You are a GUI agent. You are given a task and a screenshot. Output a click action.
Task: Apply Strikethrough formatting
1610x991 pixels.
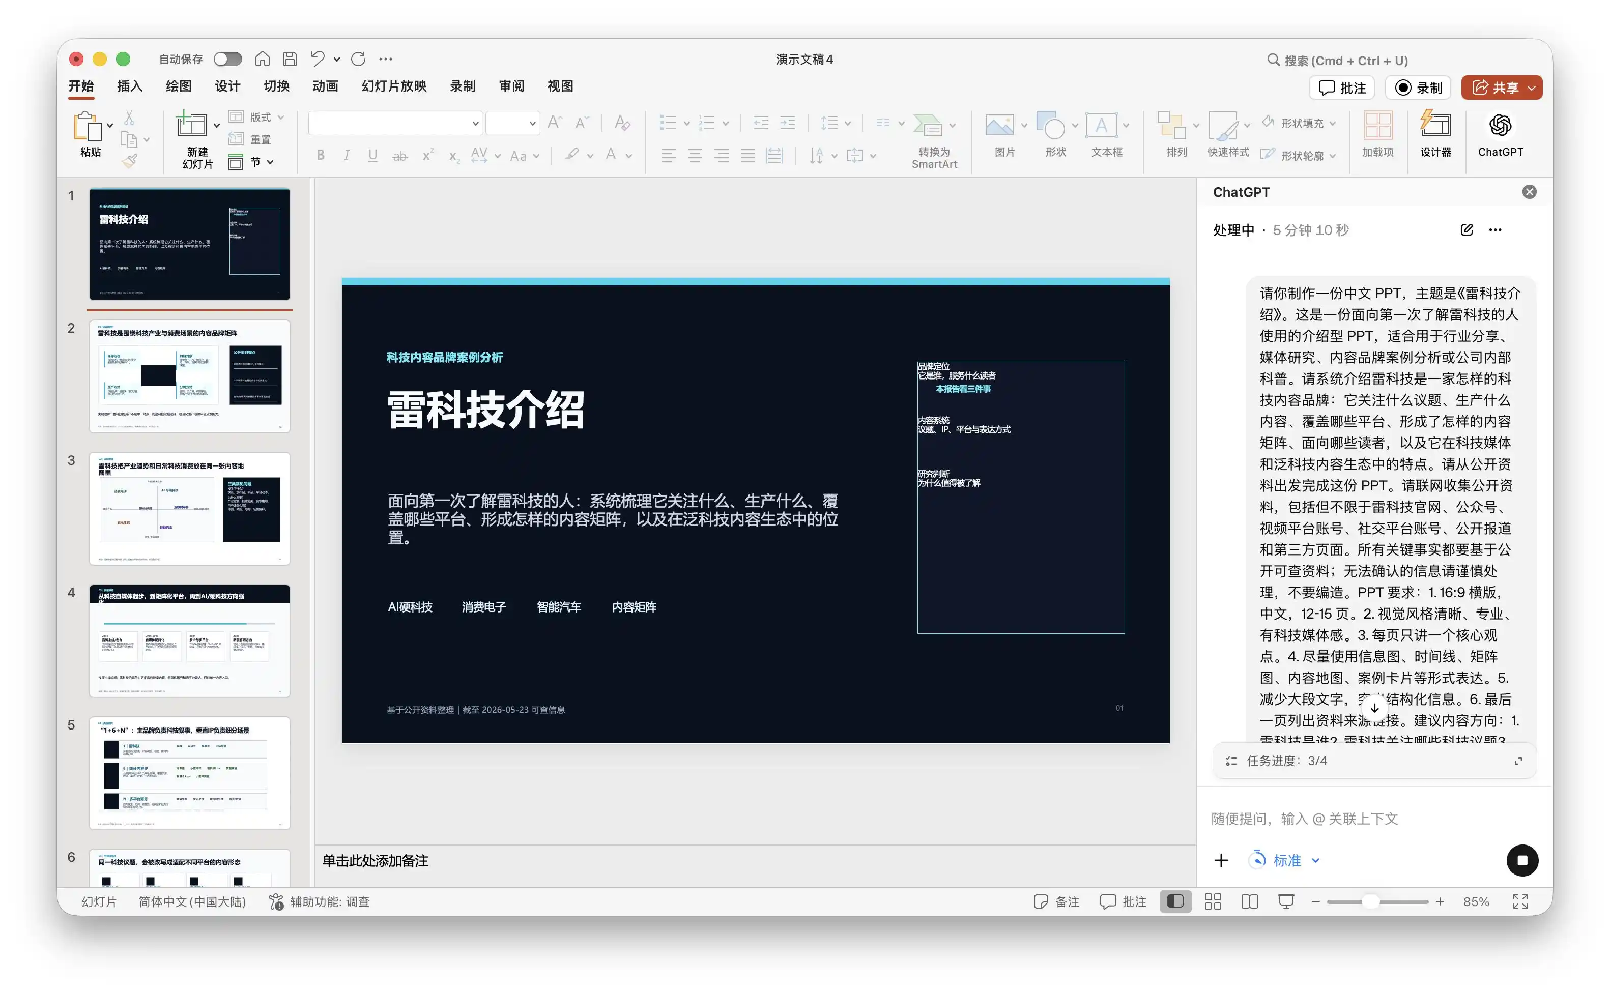pos(399,155)
